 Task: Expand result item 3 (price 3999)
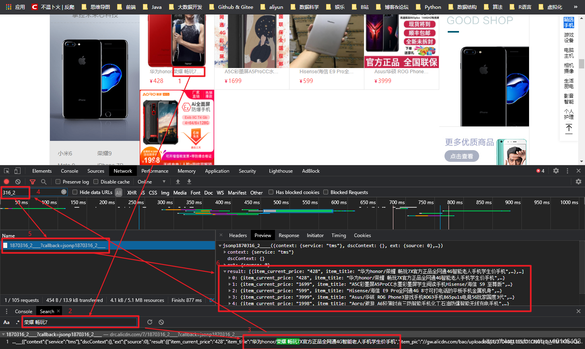[x=229, y=297]
